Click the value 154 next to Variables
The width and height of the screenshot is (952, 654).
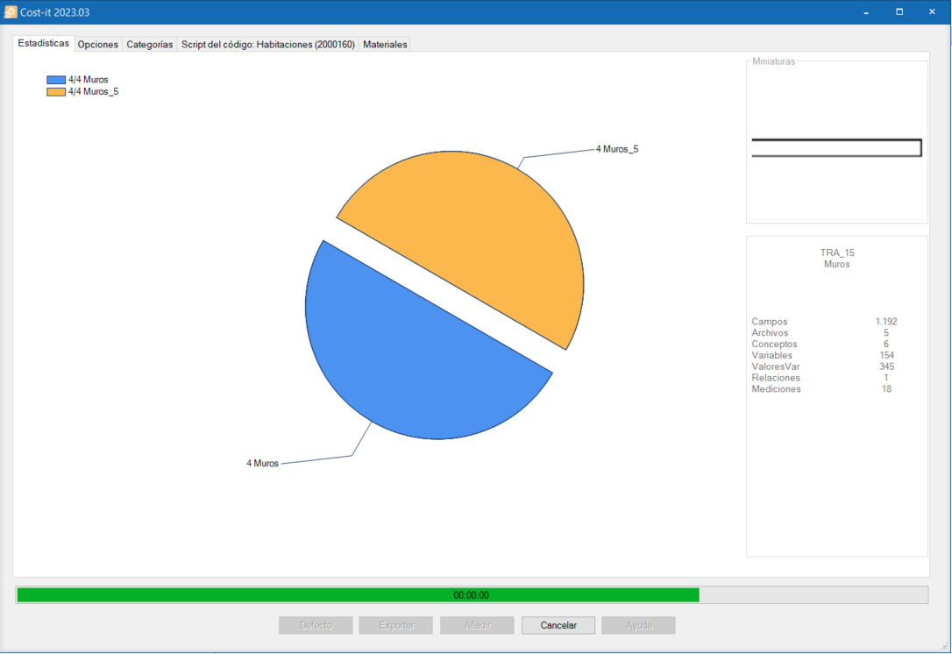pyautogui.click(x=886, y=355)
